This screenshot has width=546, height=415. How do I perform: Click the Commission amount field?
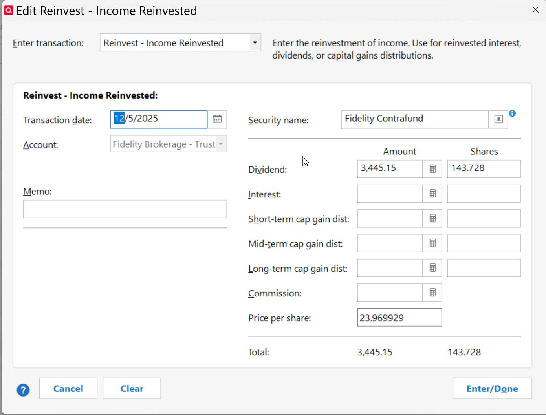tap(390, 293)
